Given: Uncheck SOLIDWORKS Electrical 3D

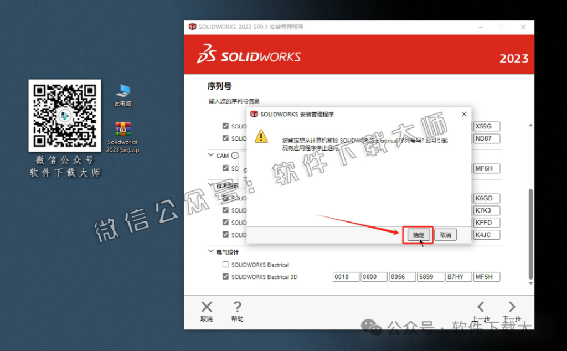Looking at the screenshot, I should [225, 277].
